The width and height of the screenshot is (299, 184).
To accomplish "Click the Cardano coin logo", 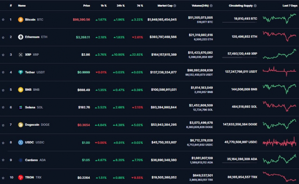I will click(21, 160).
